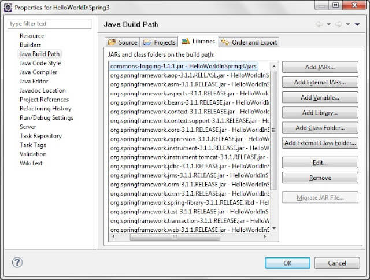The height and width of the screenshot is (280, 370).
Task: Select Builders in the properties tree
Action: (30, 45)
